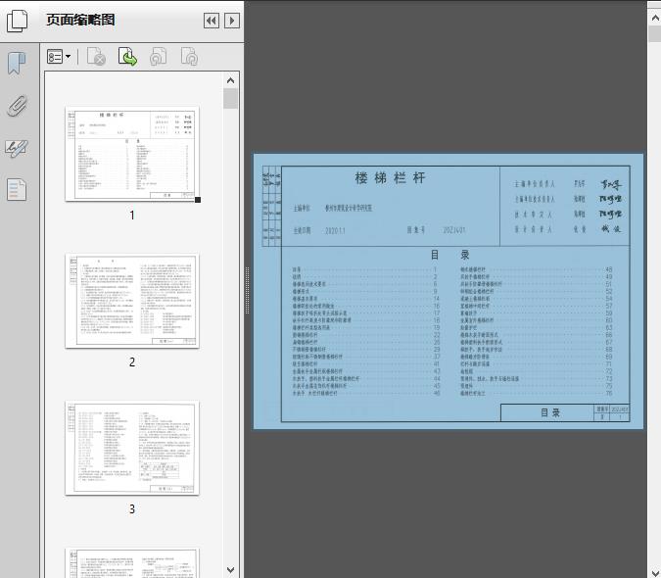
Task: Click the single right-arrow panel button
Action: click(x=232, y=21)
